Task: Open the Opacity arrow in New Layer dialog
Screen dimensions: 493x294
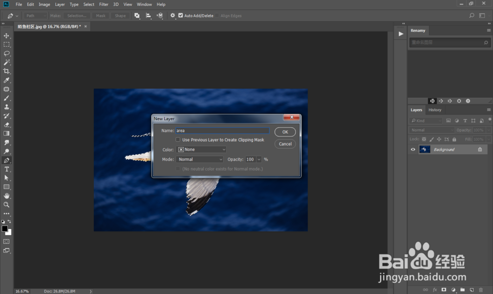Action: click(x=259, y=159)
